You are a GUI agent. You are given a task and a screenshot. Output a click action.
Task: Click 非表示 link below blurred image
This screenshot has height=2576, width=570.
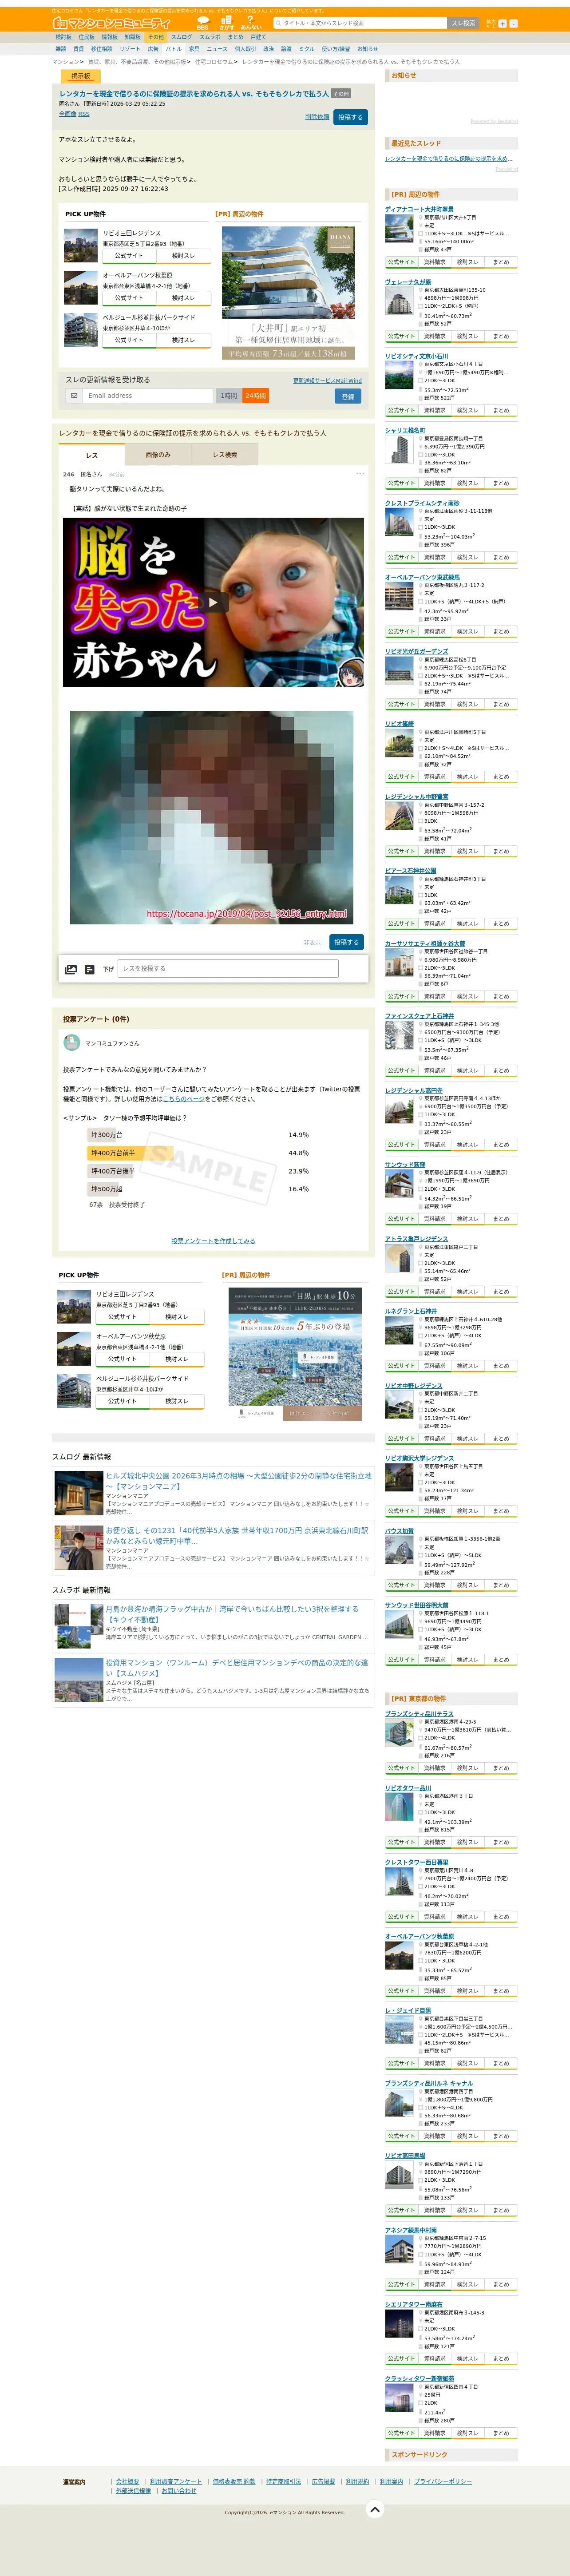click(x=313, y=942)
